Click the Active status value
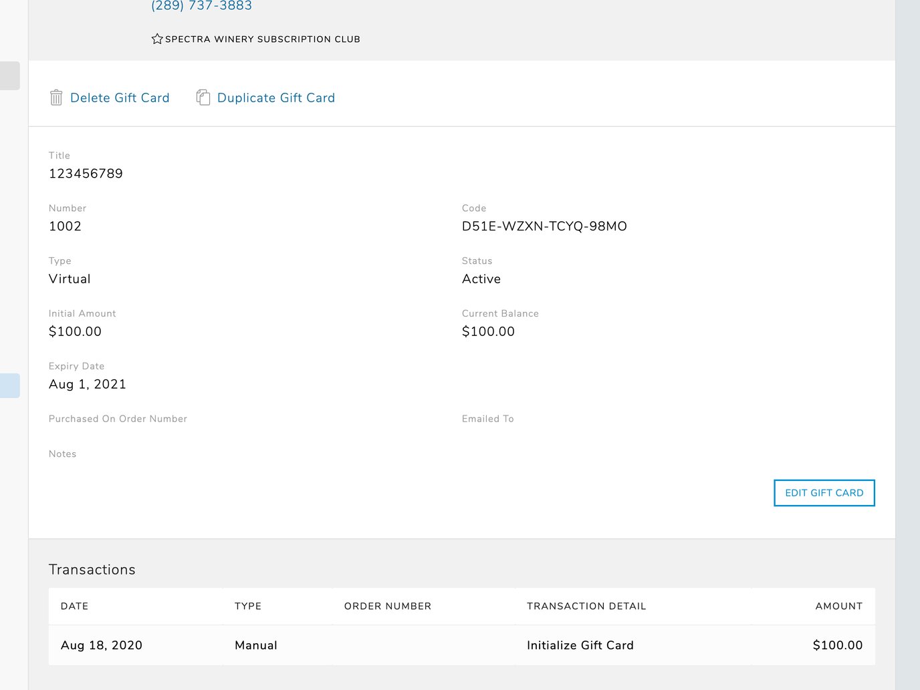 tap(481, 279)
